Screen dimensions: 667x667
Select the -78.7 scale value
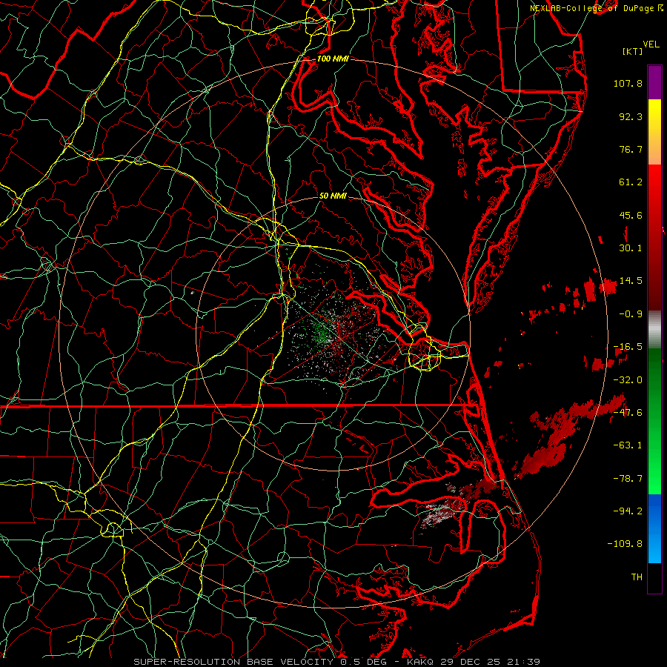coord(628,479)
